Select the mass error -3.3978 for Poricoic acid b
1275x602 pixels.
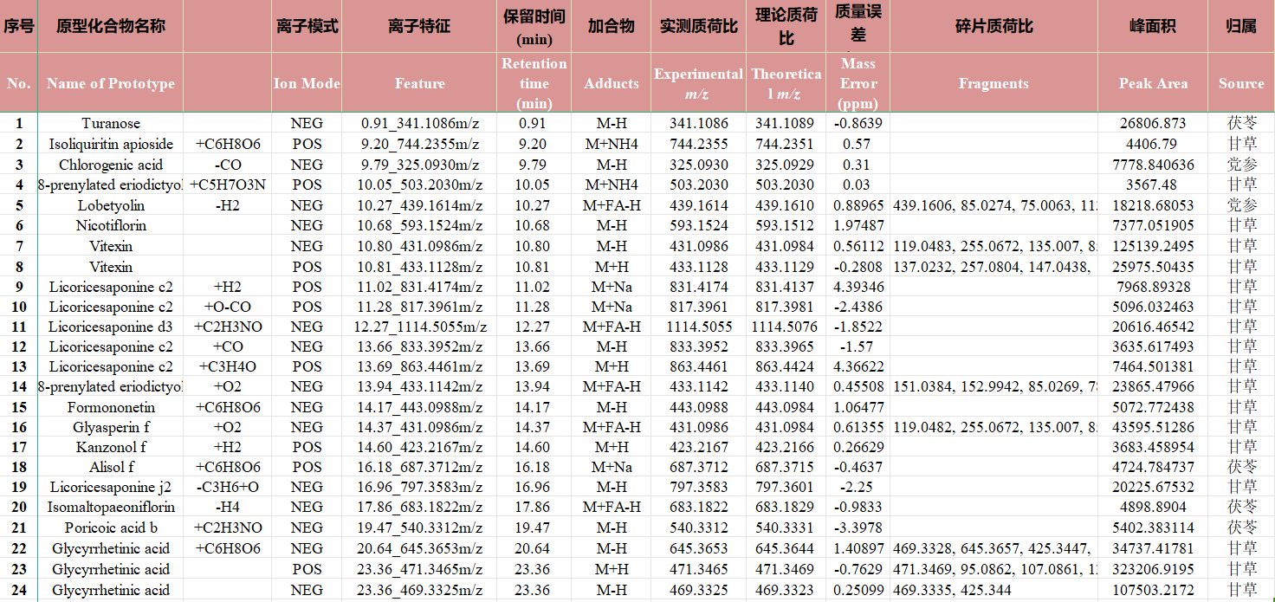pos(859,528)
